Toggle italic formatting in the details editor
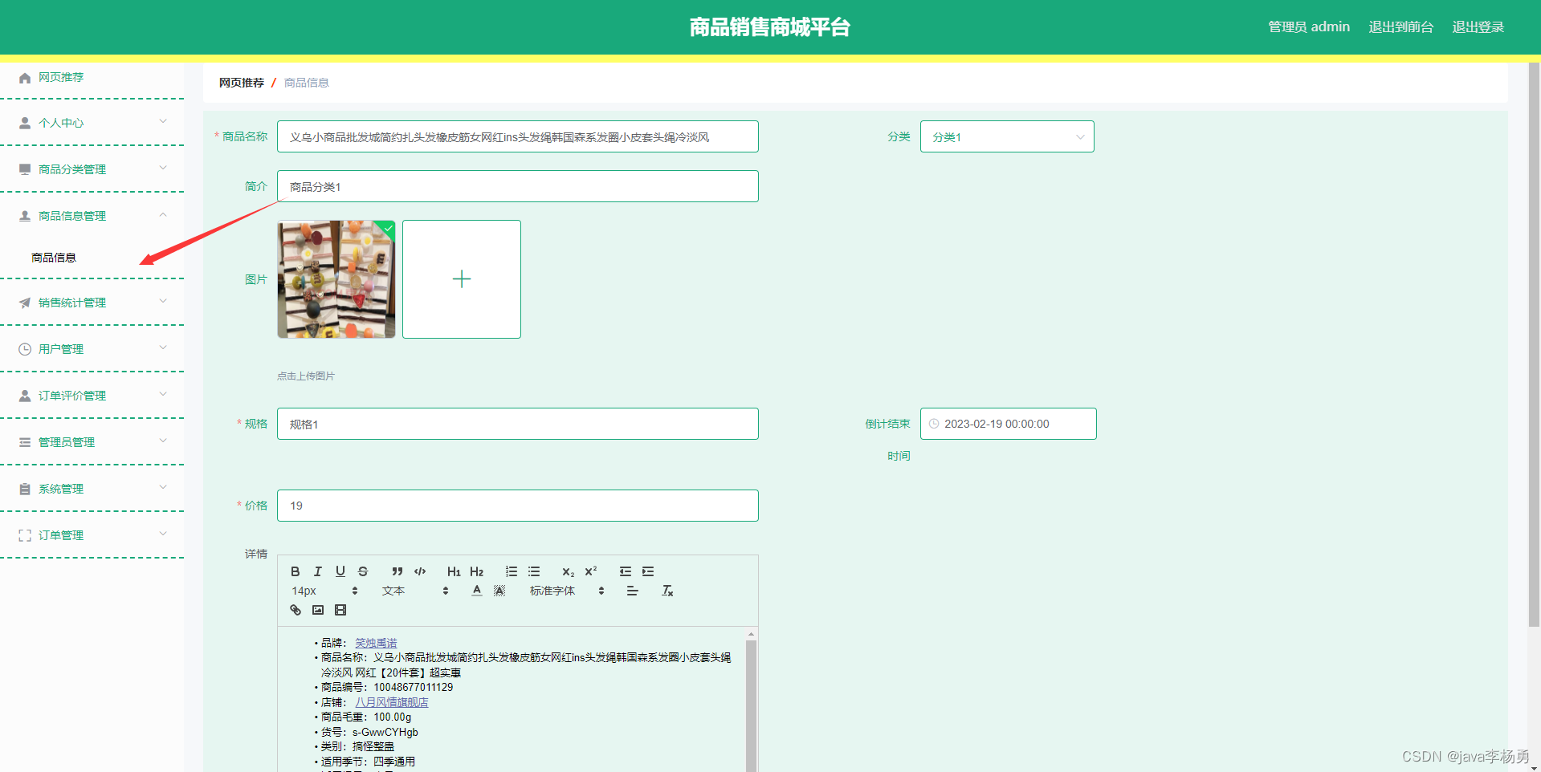The image size is (1541, 772). pos(317,571)
